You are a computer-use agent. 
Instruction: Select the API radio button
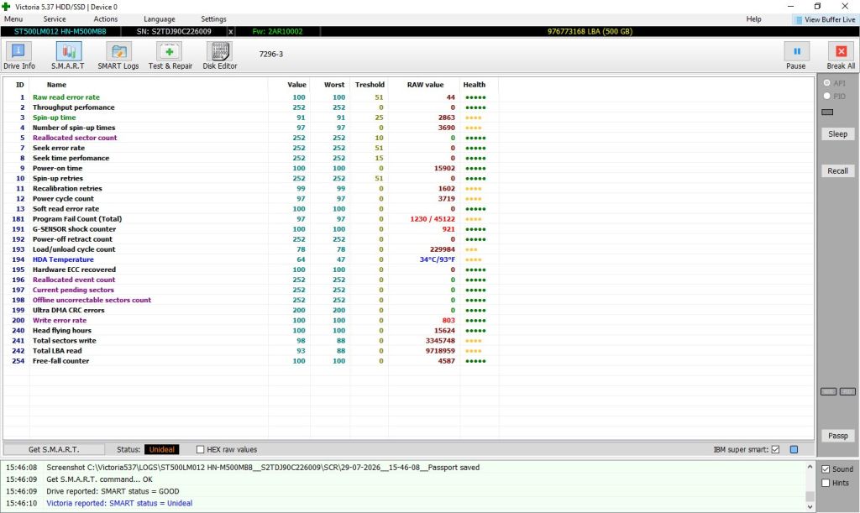826,83
